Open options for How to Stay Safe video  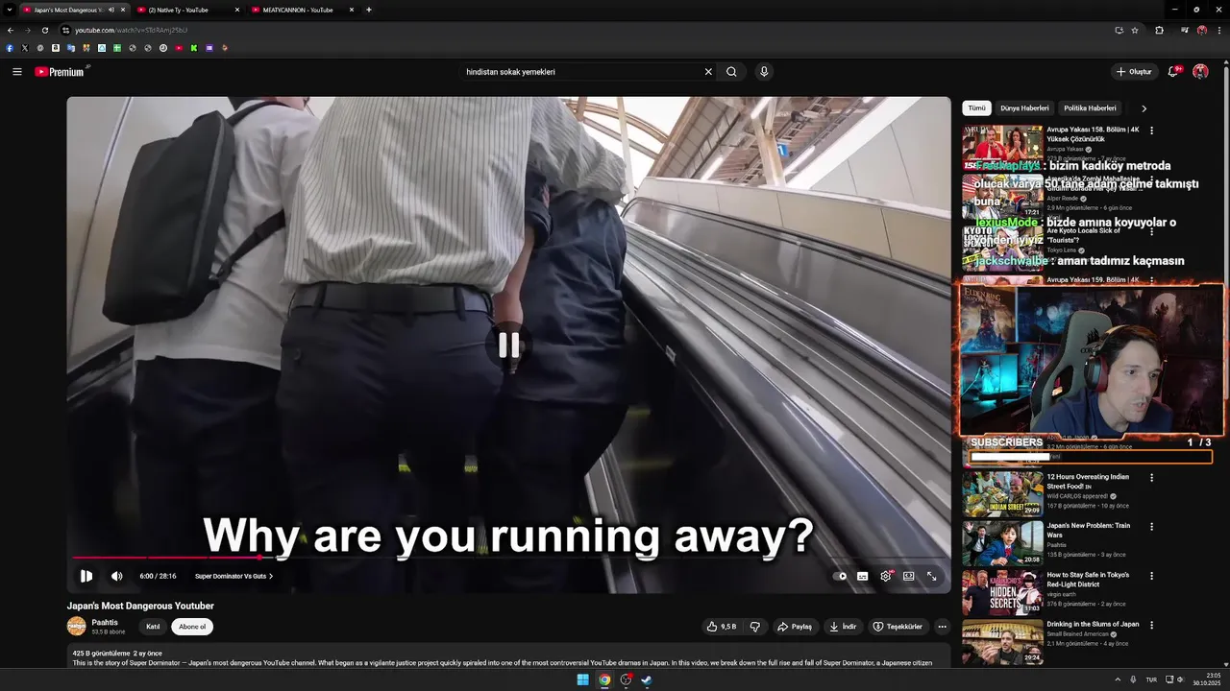pyautogui.click(x=1151, y=576)
